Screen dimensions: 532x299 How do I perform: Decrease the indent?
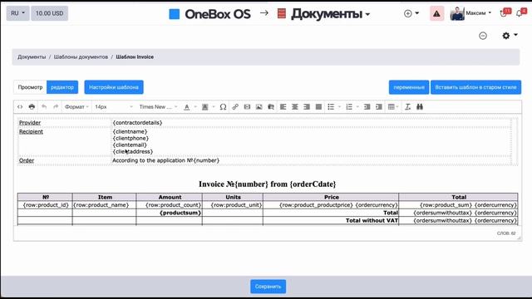tap(367, 107)
